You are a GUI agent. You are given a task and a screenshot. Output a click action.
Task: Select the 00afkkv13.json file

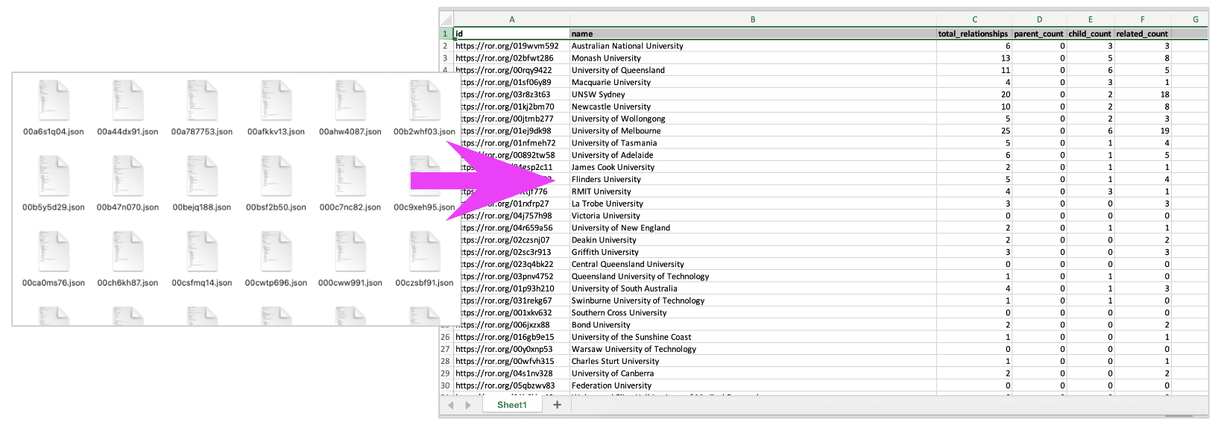coord(276,101)
